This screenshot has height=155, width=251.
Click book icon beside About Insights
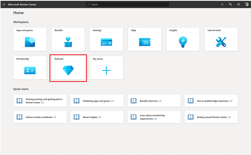tap(77, 117)
